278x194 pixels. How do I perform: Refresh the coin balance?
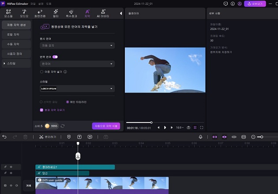click(63, 126)
